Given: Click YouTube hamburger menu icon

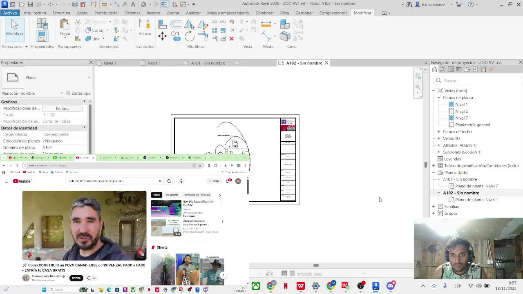Looking at the screenshot, I should coord(7,181).
